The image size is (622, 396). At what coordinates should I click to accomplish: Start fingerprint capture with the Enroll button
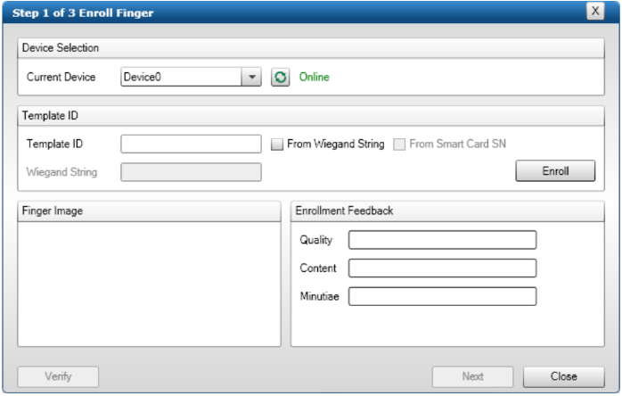tap(555, 171)
